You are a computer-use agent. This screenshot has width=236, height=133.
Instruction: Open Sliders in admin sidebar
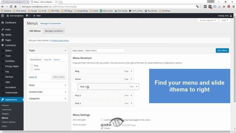tap(8, 51)
